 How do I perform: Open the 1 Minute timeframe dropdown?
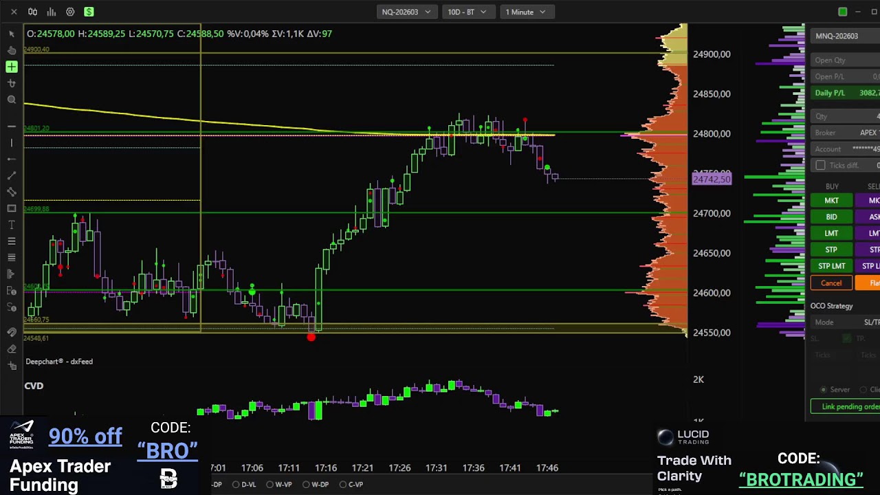526,12
